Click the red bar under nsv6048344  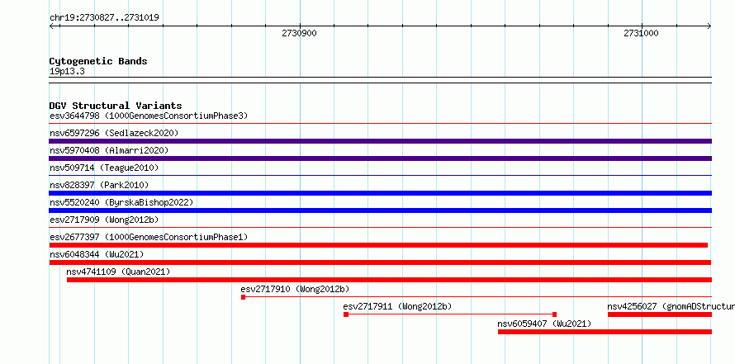point(380,262)
